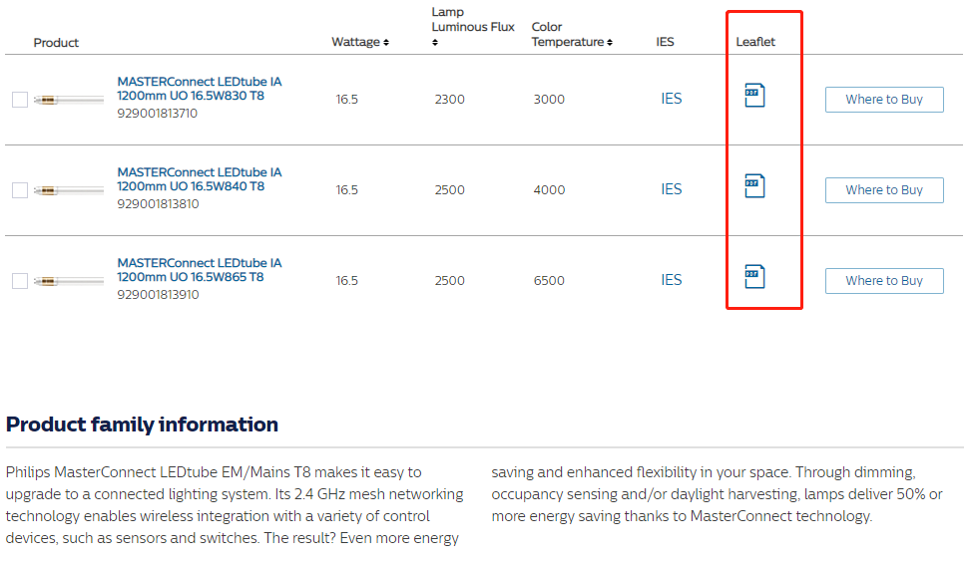The width and height of the screenshot is (973, 563).
Task: Click thumbnail image of 16.5W840 tube
Action: click(69, 190)
